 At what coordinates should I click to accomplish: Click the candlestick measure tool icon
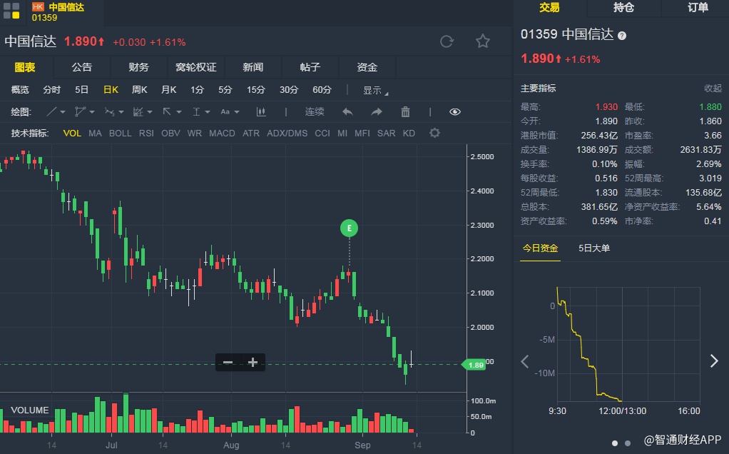click(x=260, y=112)
